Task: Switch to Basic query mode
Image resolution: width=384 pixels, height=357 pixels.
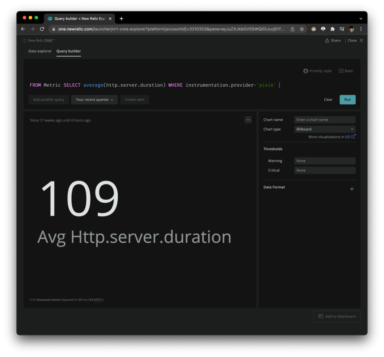Action: click(346, 71)
